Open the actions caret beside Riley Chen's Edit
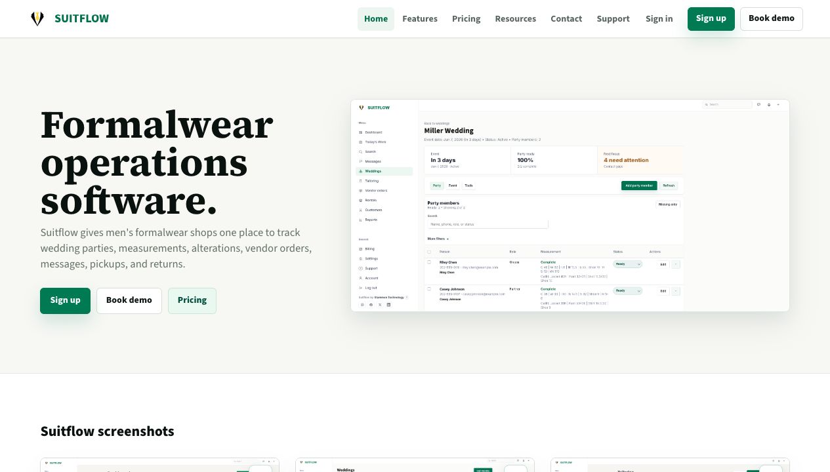 point(676,264)
